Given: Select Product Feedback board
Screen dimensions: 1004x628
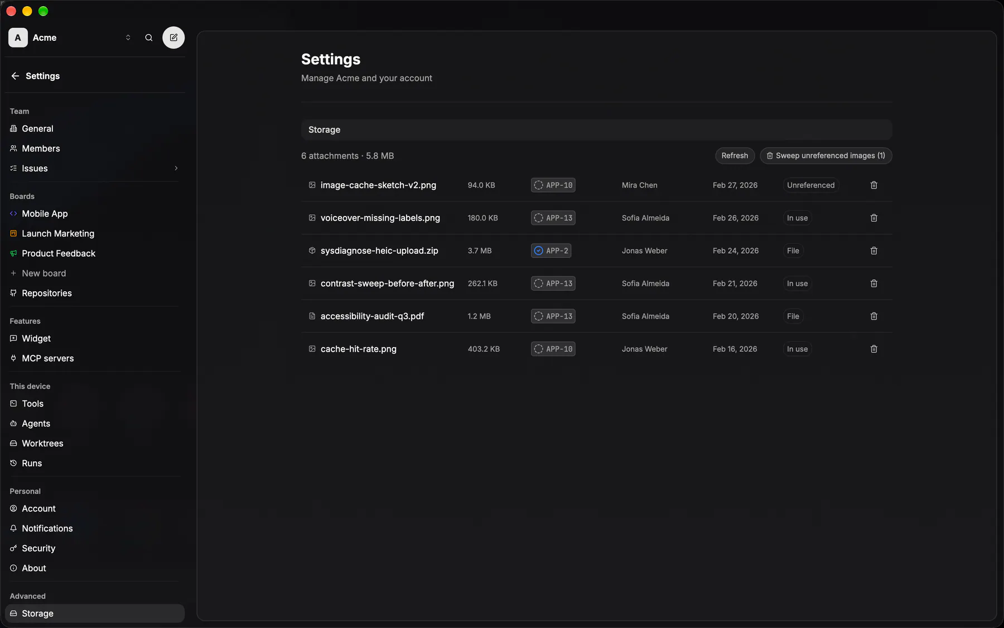Looking at the screenshot, I should click(x=95, y=253).
